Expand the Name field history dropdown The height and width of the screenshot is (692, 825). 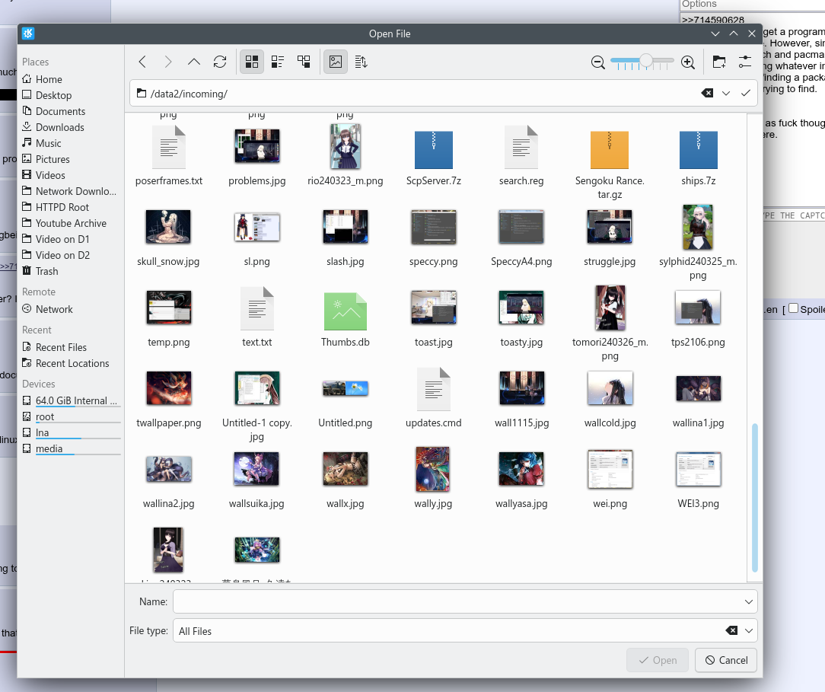coord(749,601)
